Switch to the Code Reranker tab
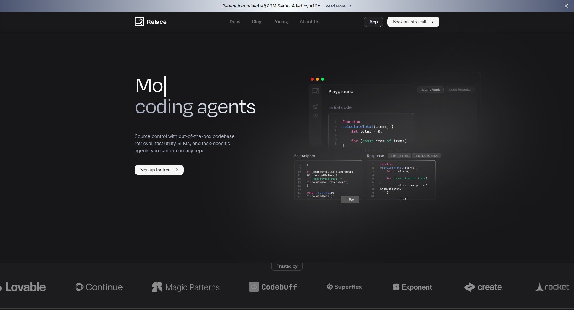 (460, 89)
